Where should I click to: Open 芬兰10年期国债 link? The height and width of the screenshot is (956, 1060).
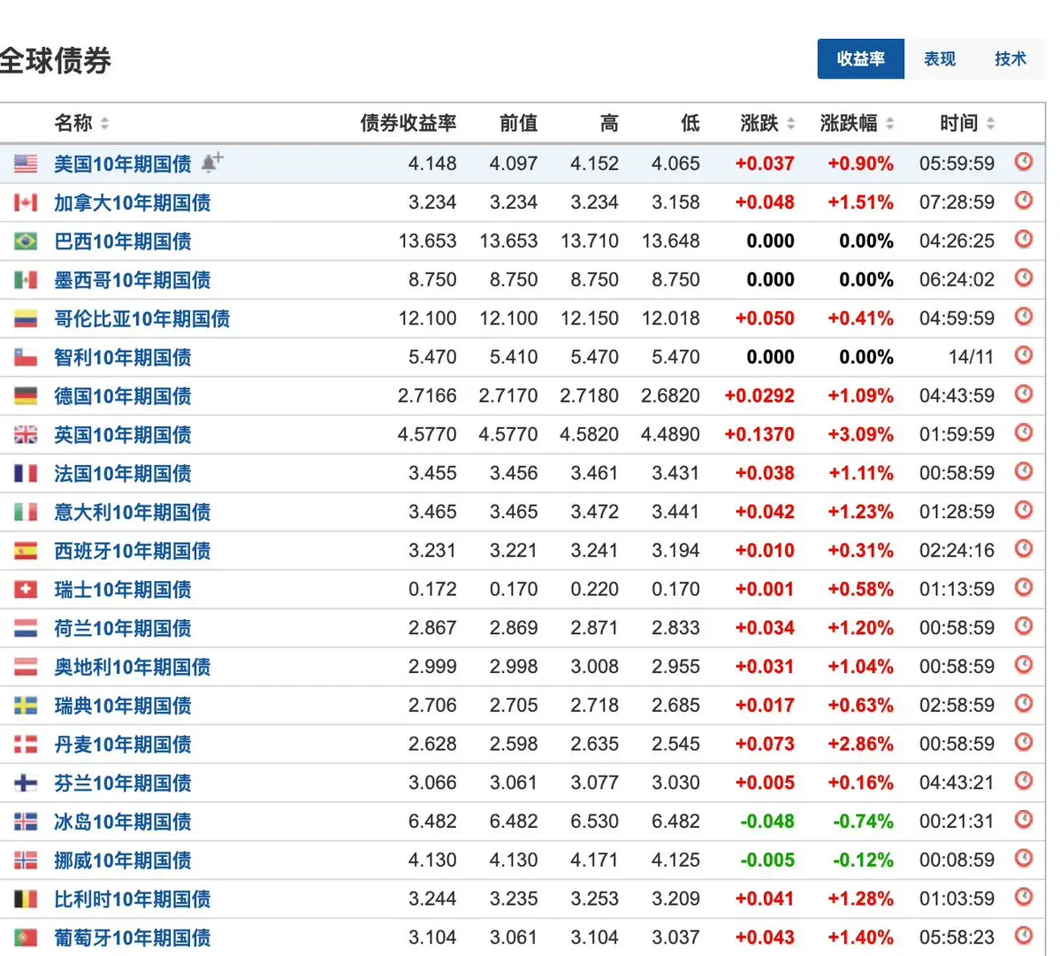click(x=122, y=783)
